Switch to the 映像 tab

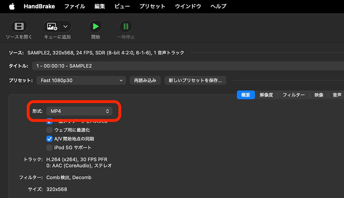[x=319, y=95]
